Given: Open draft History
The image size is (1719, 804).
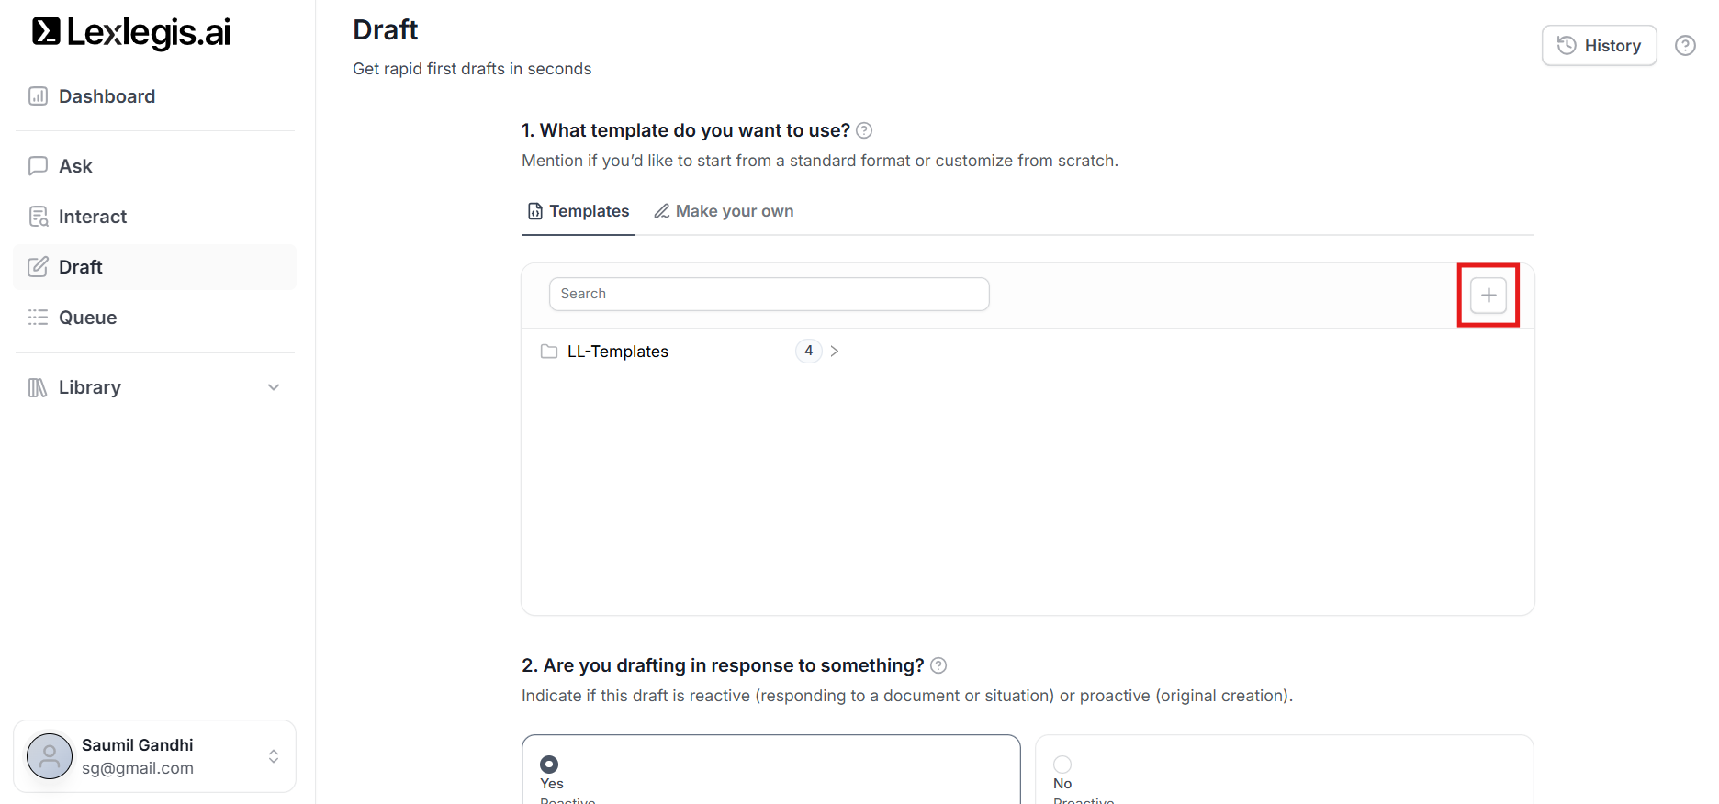Looking at the screenshot, I should click(1599, 46).
